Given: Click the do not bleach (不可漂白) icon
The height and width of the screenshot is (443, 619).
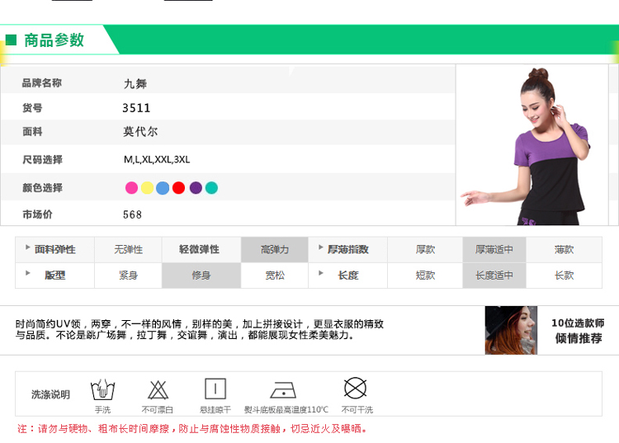Looking at the screenshot, I should tap(158, 389).
